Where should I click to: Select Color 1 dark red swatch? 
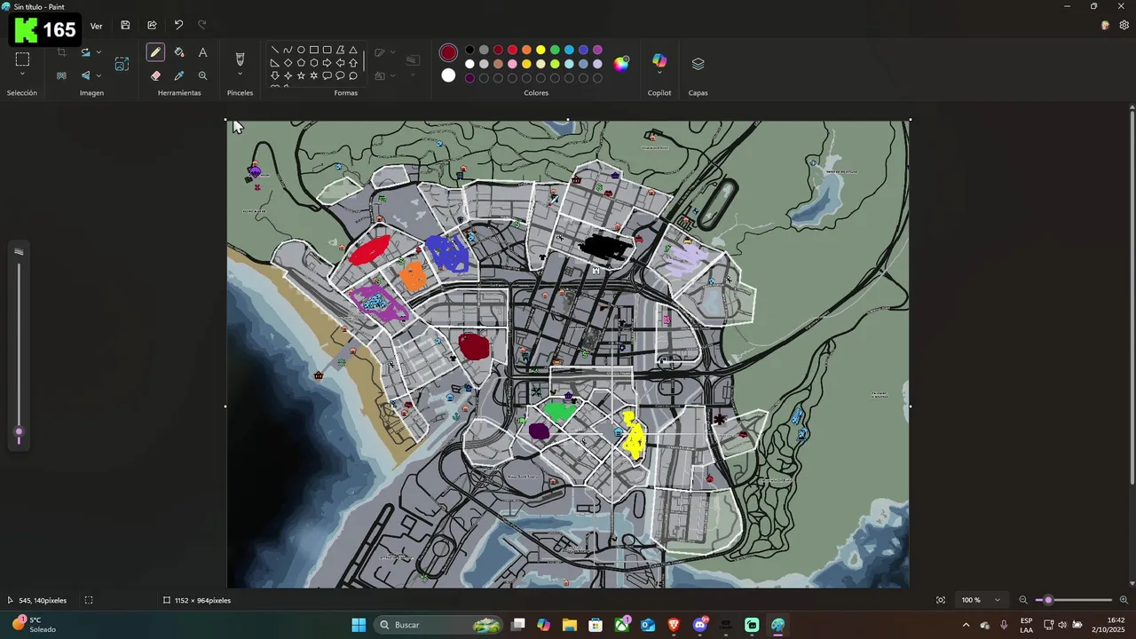coord(448,53)
